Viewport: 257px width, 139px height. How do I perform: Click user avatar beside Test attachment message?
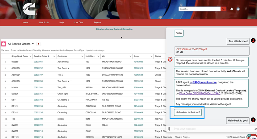253,40
